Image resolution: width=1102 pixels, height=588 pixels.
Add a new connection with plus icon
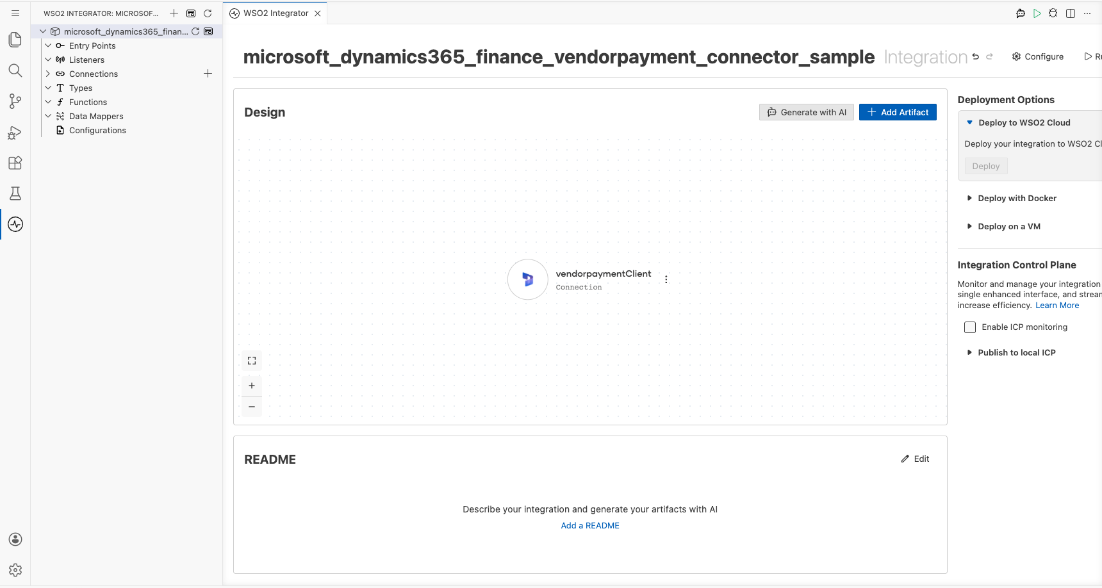click(x=208, y=74)
